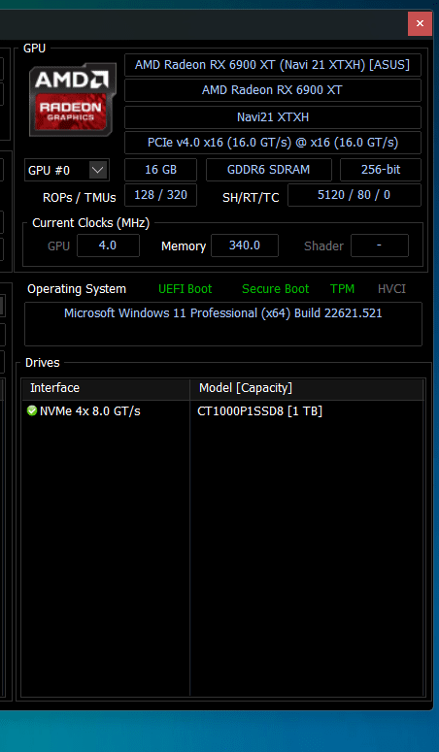Click the Current Clocks (MHz) group label
This screenshot has height=752, width=439.
(x=90, y=223)
